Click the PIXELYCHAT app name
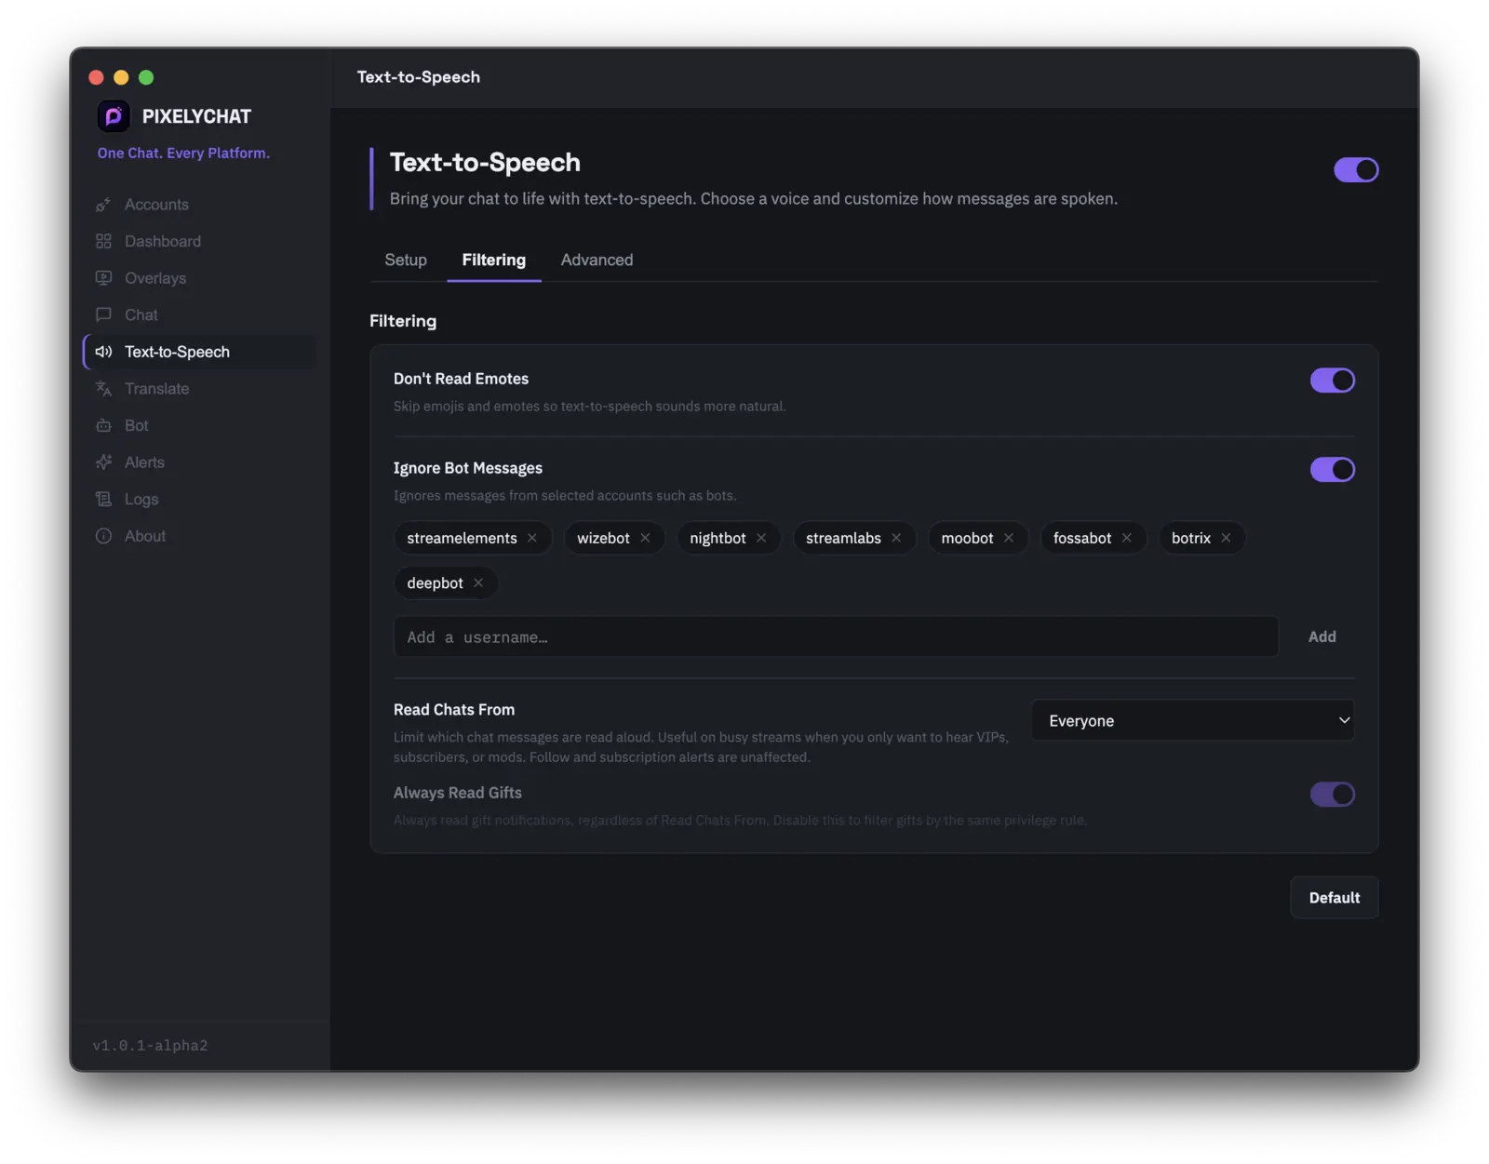 point(196,116)
